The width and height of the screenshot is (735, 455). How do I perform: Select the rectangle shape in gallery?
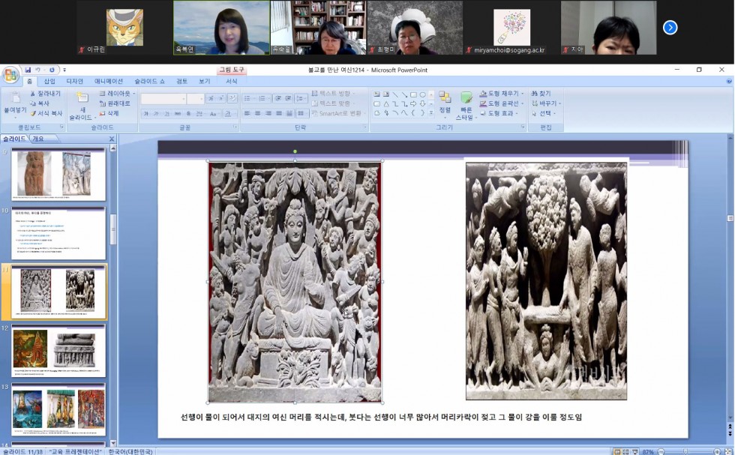(413, 94)
